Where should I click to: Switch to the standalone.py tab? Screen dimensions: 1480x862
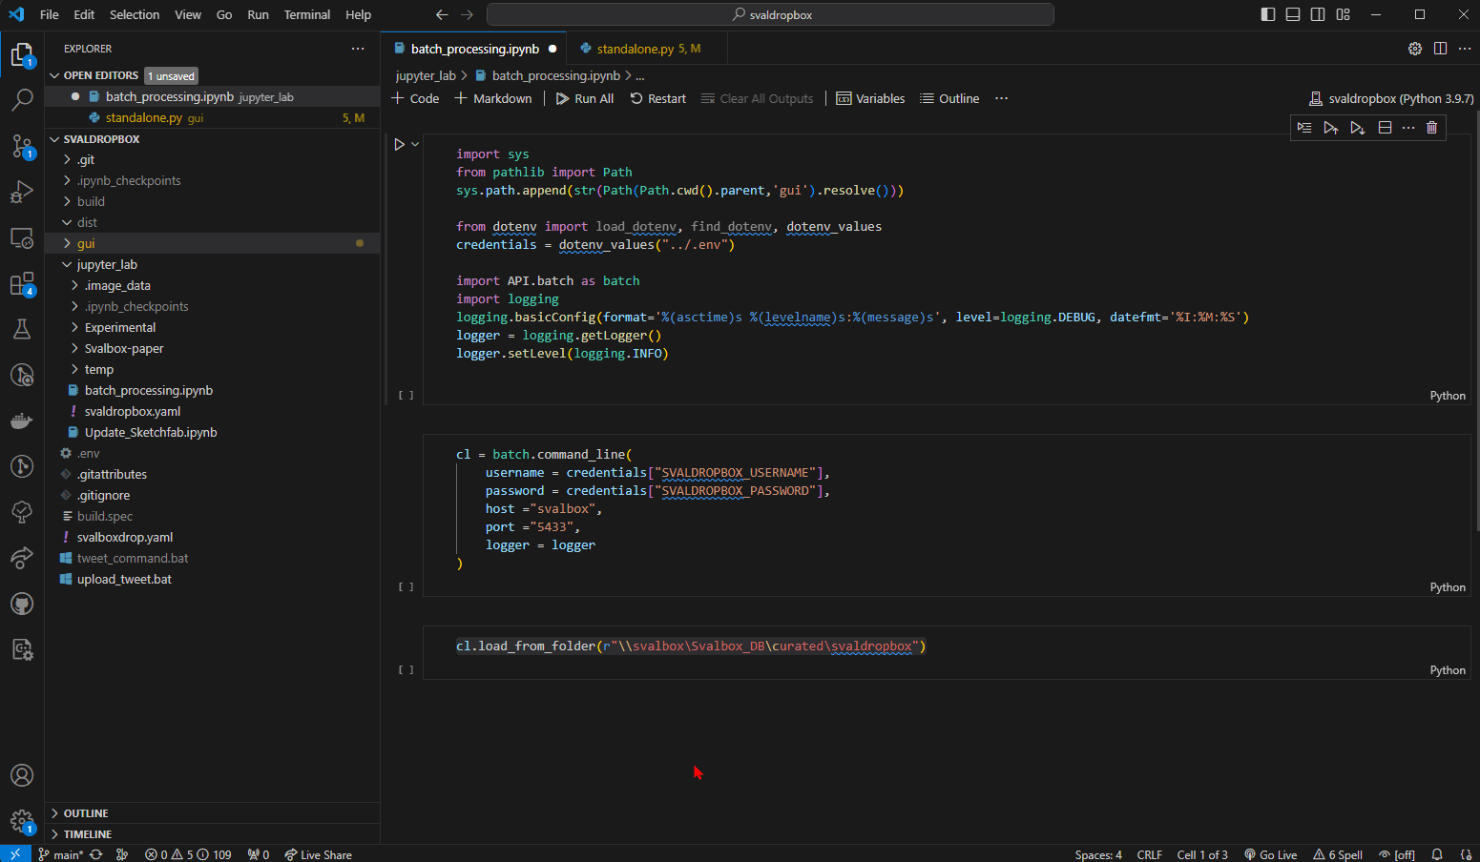pos(648,49)
